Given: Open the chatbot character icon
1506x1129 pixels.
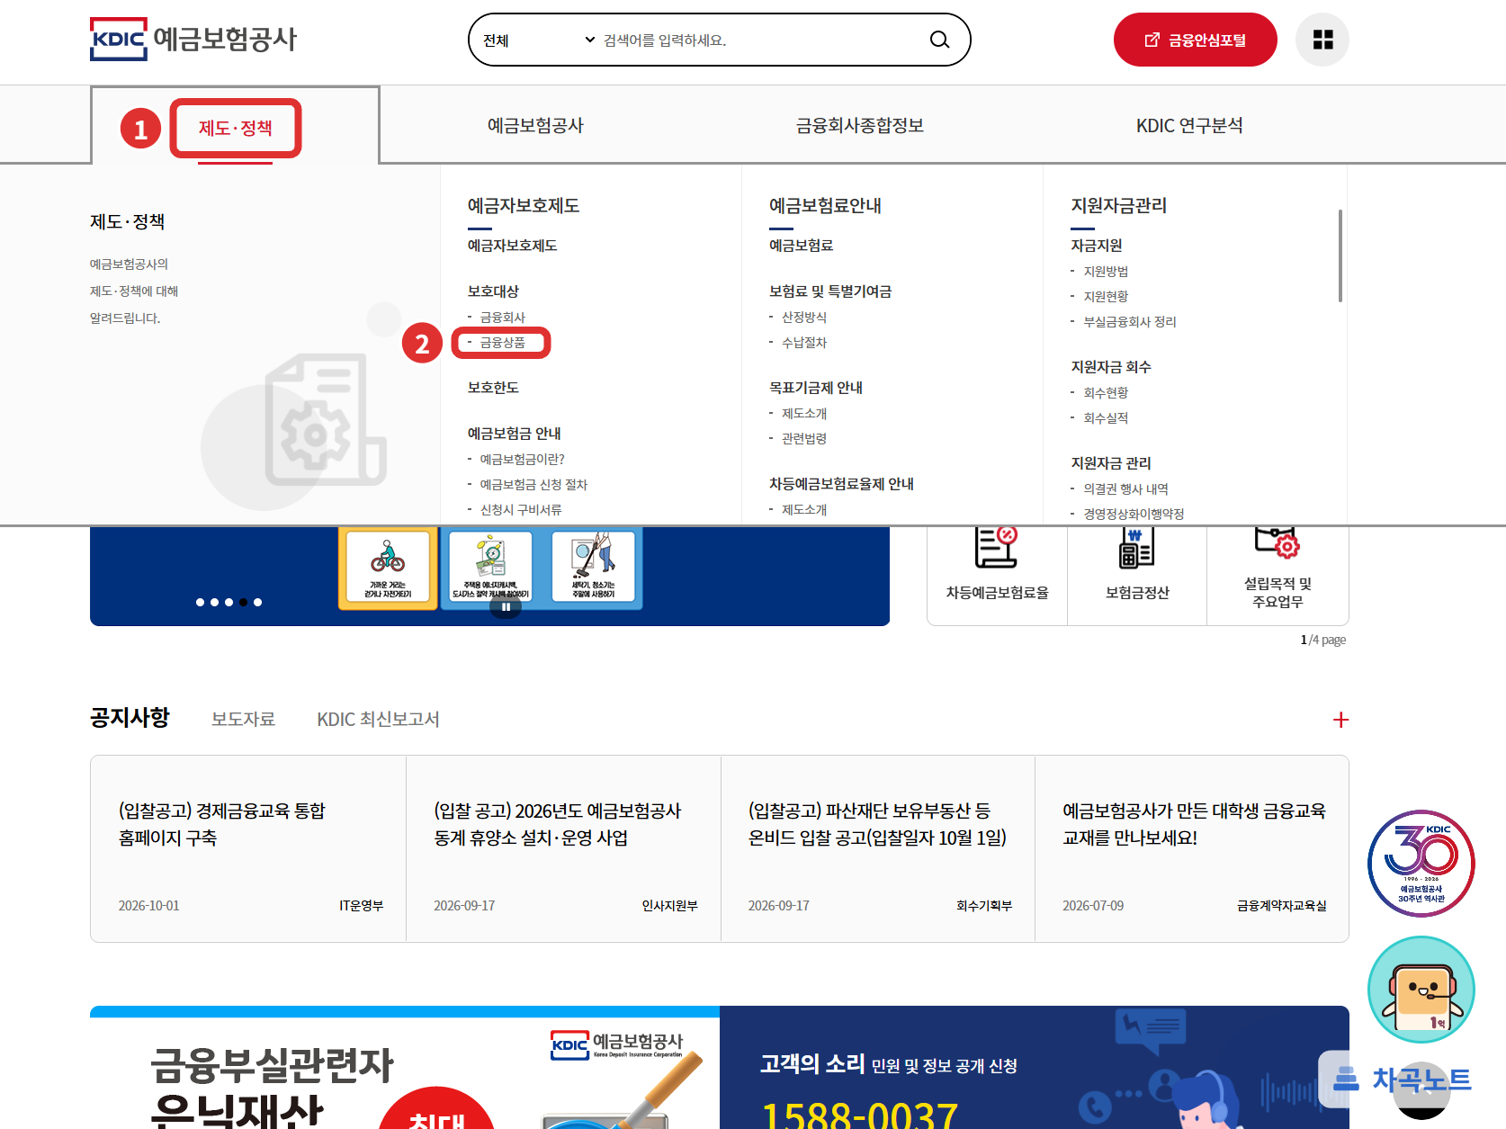Looking at the screenshot, I should point(1421,990).
